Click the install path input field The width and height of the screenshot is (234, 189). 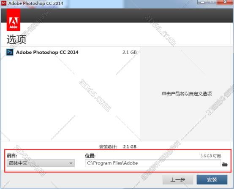point(153,163)
